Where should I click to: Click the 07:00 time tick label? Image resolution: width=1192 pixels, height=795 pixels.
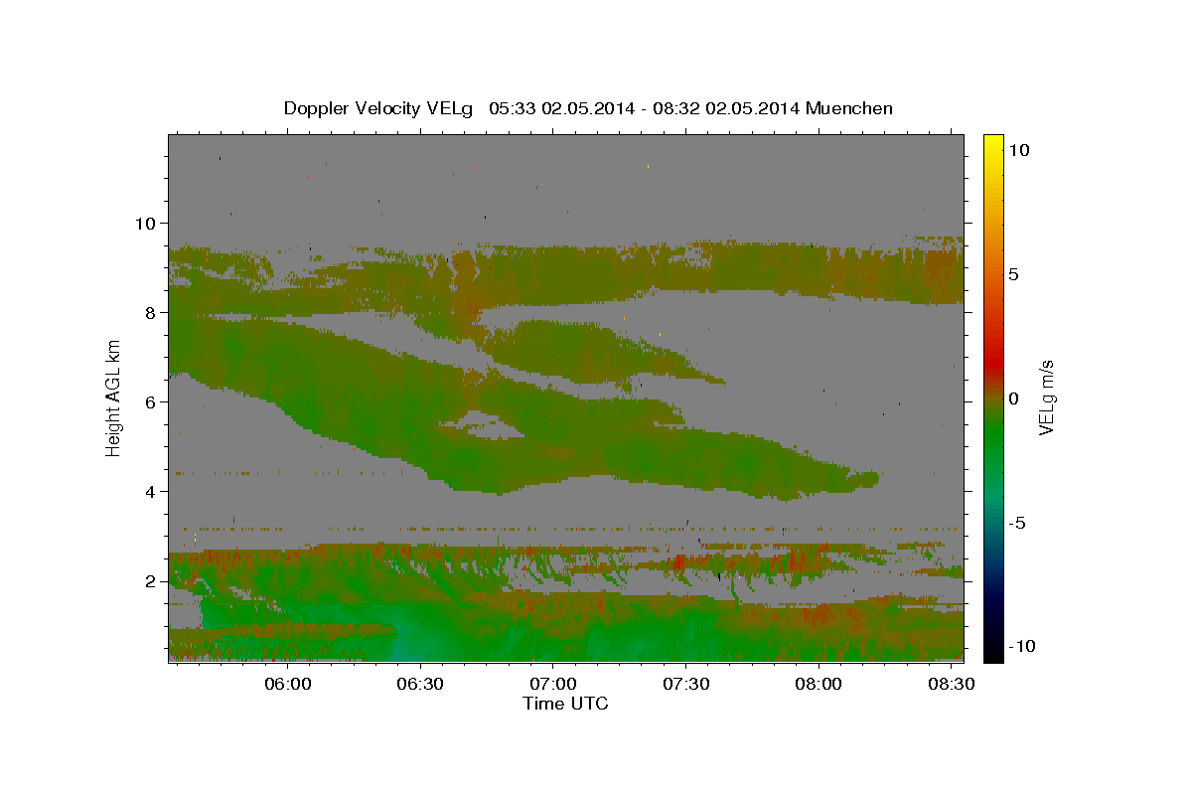[553, 684]
